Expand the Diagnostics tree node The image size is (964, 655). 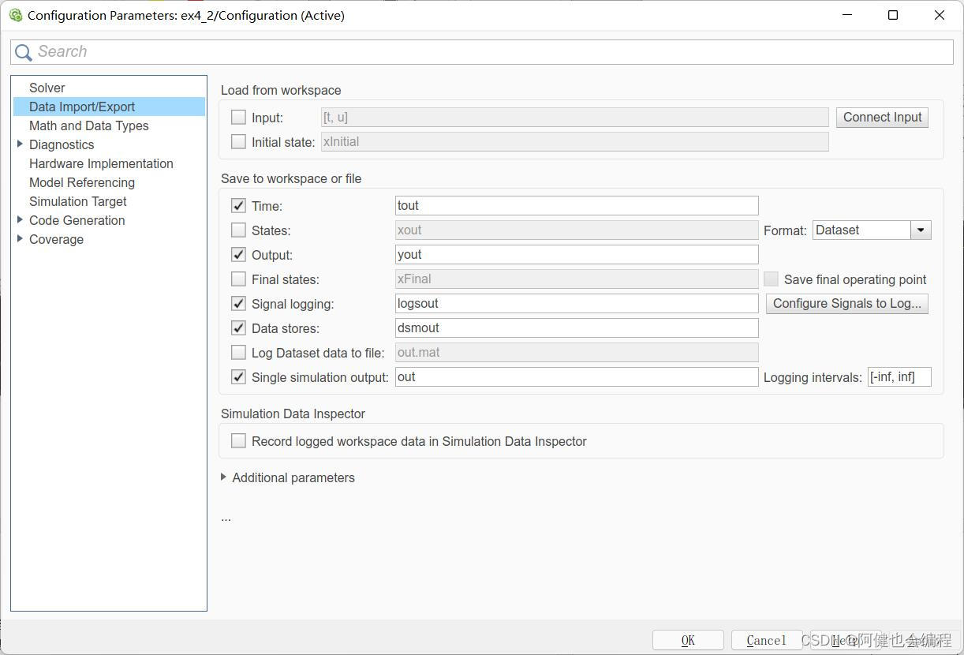[x=20, y=144]
